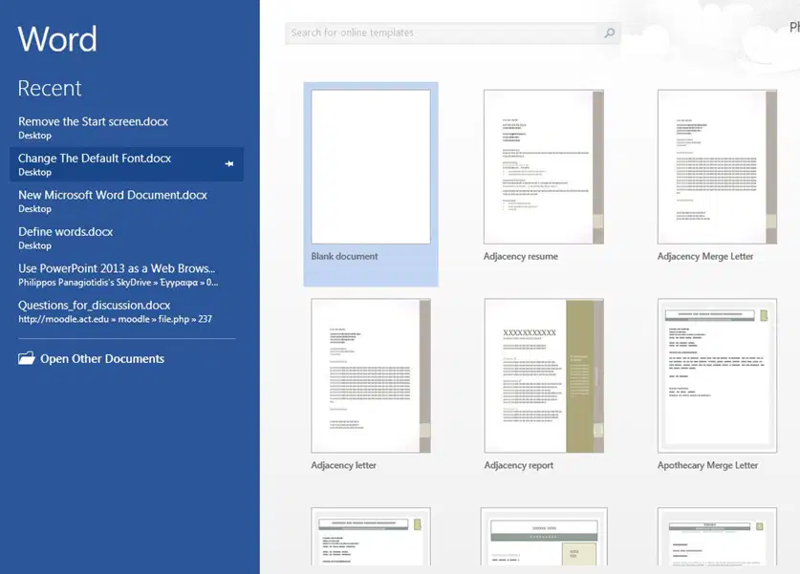This screenshot has height=574, width=800.
Task: Click the Recent heading
Action: pyautogui.click(x=50, y=89)
